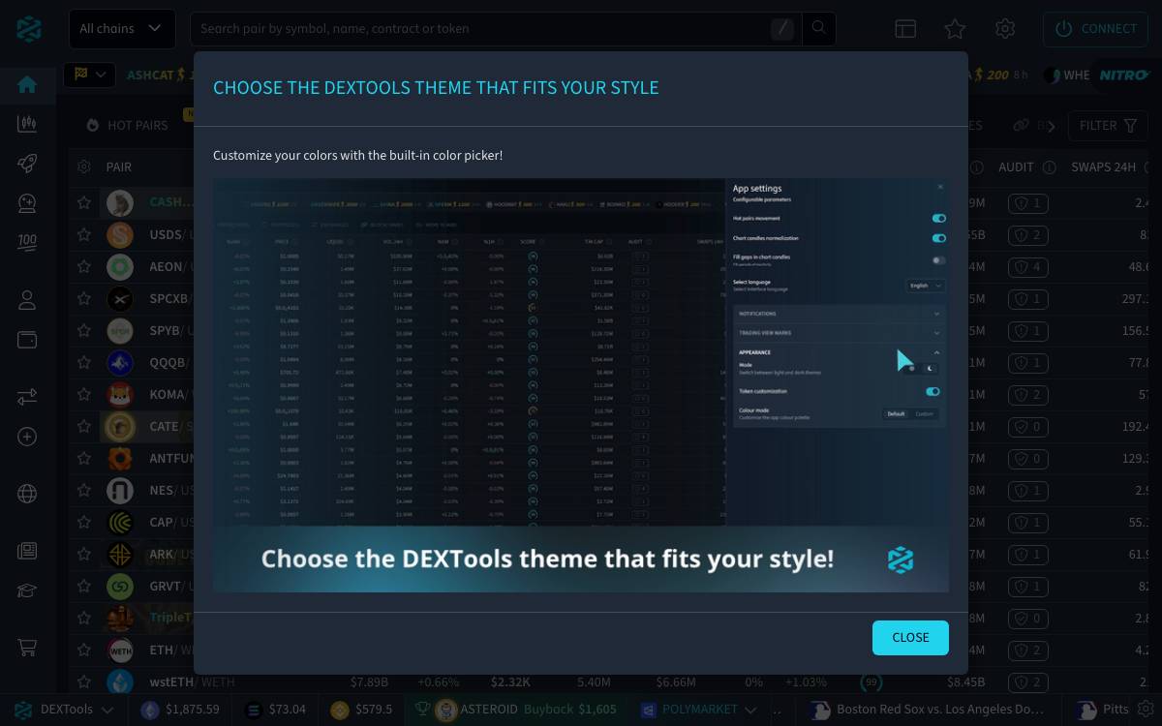This screenshot has width=1162, height=726.
Task: Favorite the SPCXB pair star
Action: pyautogui.click(x=84, y=298)
